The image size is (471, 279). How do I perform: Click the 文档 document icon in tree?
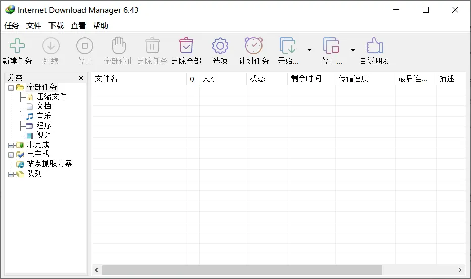29,106
